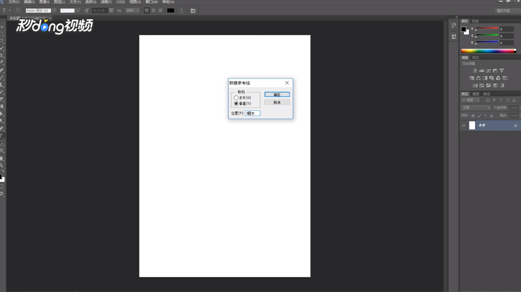
Task: Switch to the 通道 channels tab
Action: (476, 94)
